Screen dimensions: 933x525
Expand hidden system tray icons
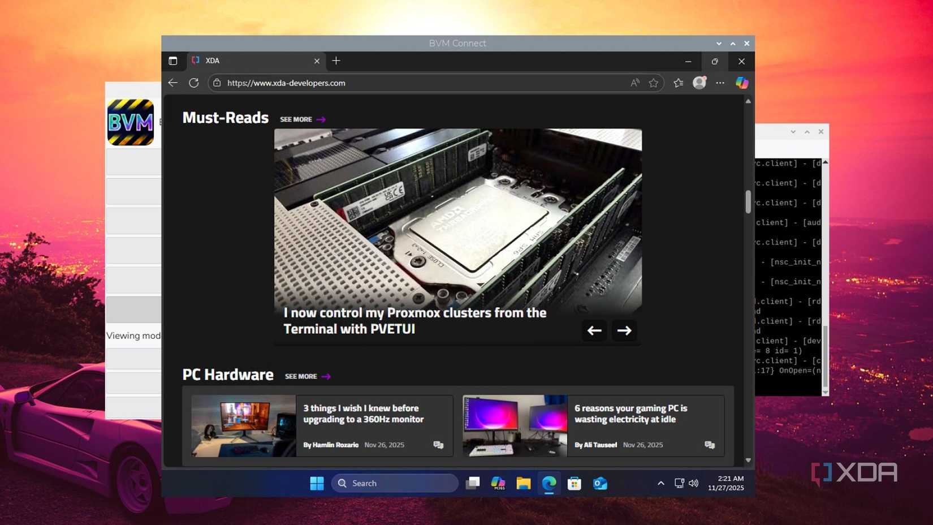(660, 483)
